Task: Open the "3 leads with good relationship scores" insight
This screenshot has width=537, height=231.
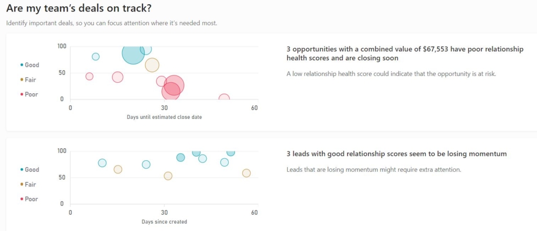Action: point(396,154)
